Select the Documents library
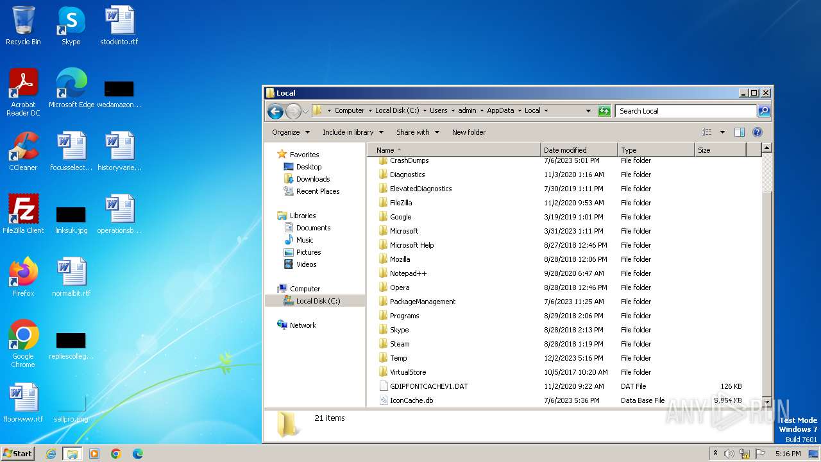Viewport: 821px width, 462px height. (313, 228)
